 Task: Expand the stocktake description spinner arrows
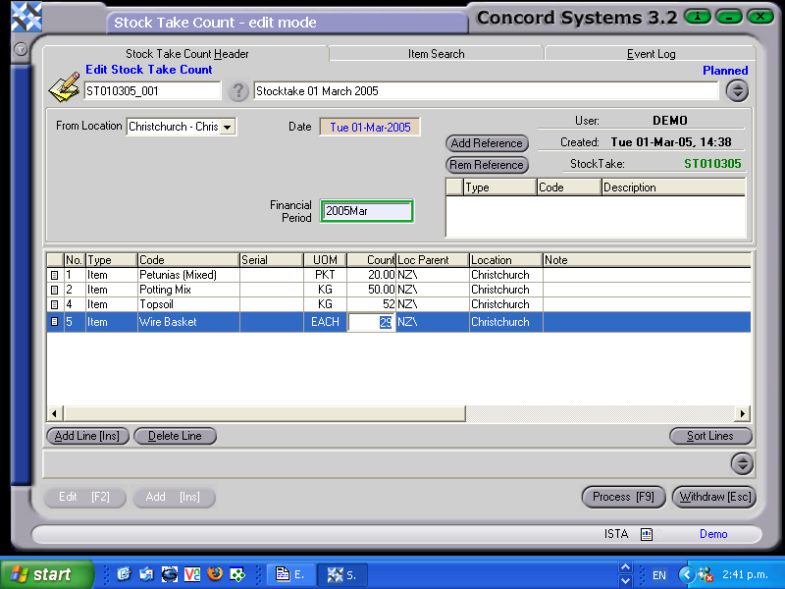click(737, 88)
